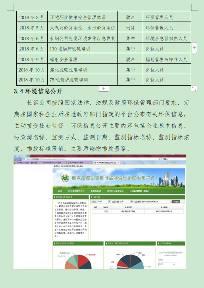Open 往年自行监测信息 in the embedded webpage nav
Viewport: 204px width, 288px height.
(115, 191)
